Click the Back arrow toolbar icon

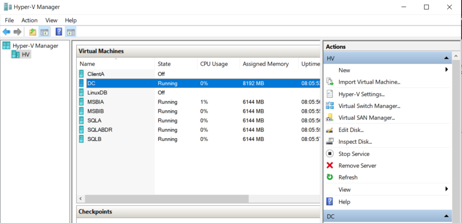[6, 32]
